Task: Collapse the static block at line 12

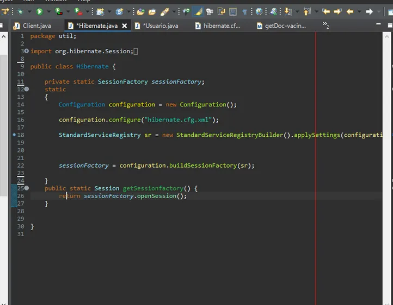Action: point(26,90)
